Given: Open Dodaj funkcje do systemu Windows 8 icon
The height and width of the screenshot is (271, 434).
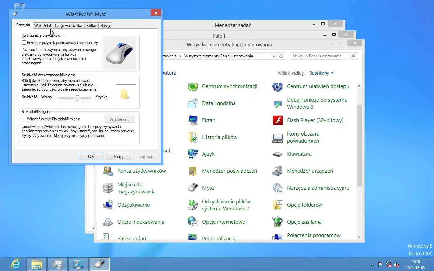Looking at the screenshot, I should [278, 103].
